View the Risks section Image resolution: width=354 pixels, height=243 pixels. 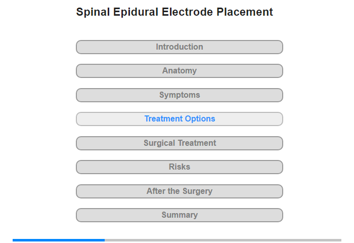click(x=179, y=167)
